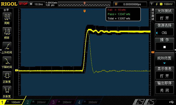The height and width of the screenshot is (105, 176).
Task: Choose the 负脉宽 negative width icon
Action: (x=7, y=91)
